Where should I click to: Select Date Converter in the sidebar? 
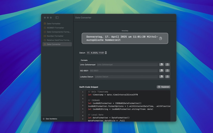coord(57,44)
